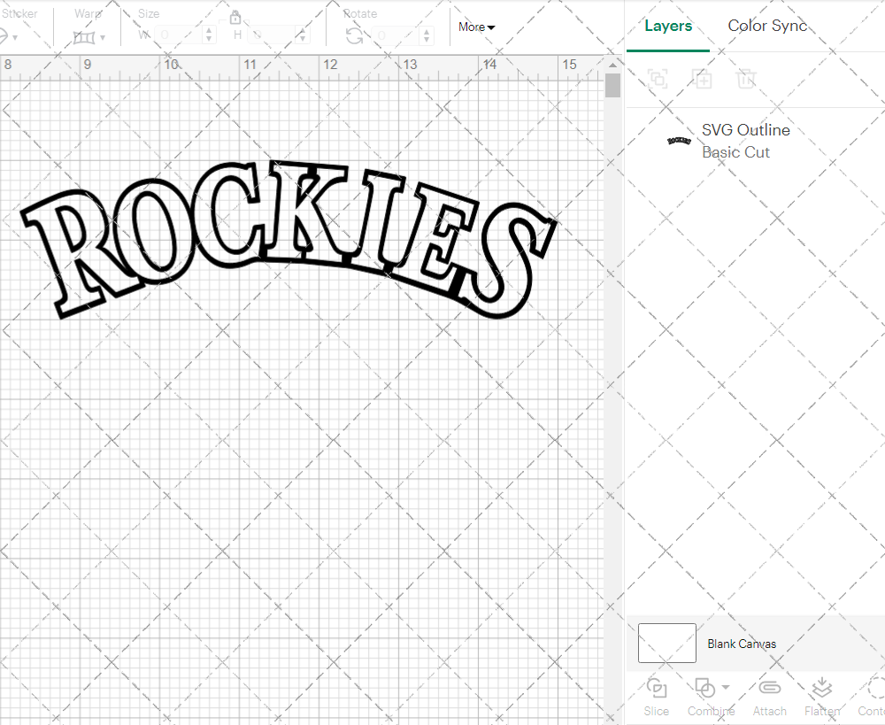Select the ROCKIES outline design on canvas
The height and width of the screenshot is (725, 885).
tap(289, 239)
